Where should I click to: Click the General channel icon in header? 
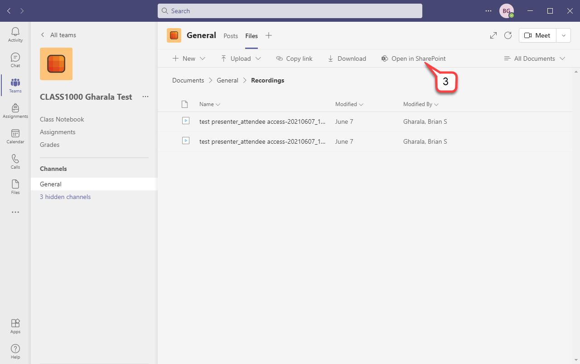coord(174,35)
